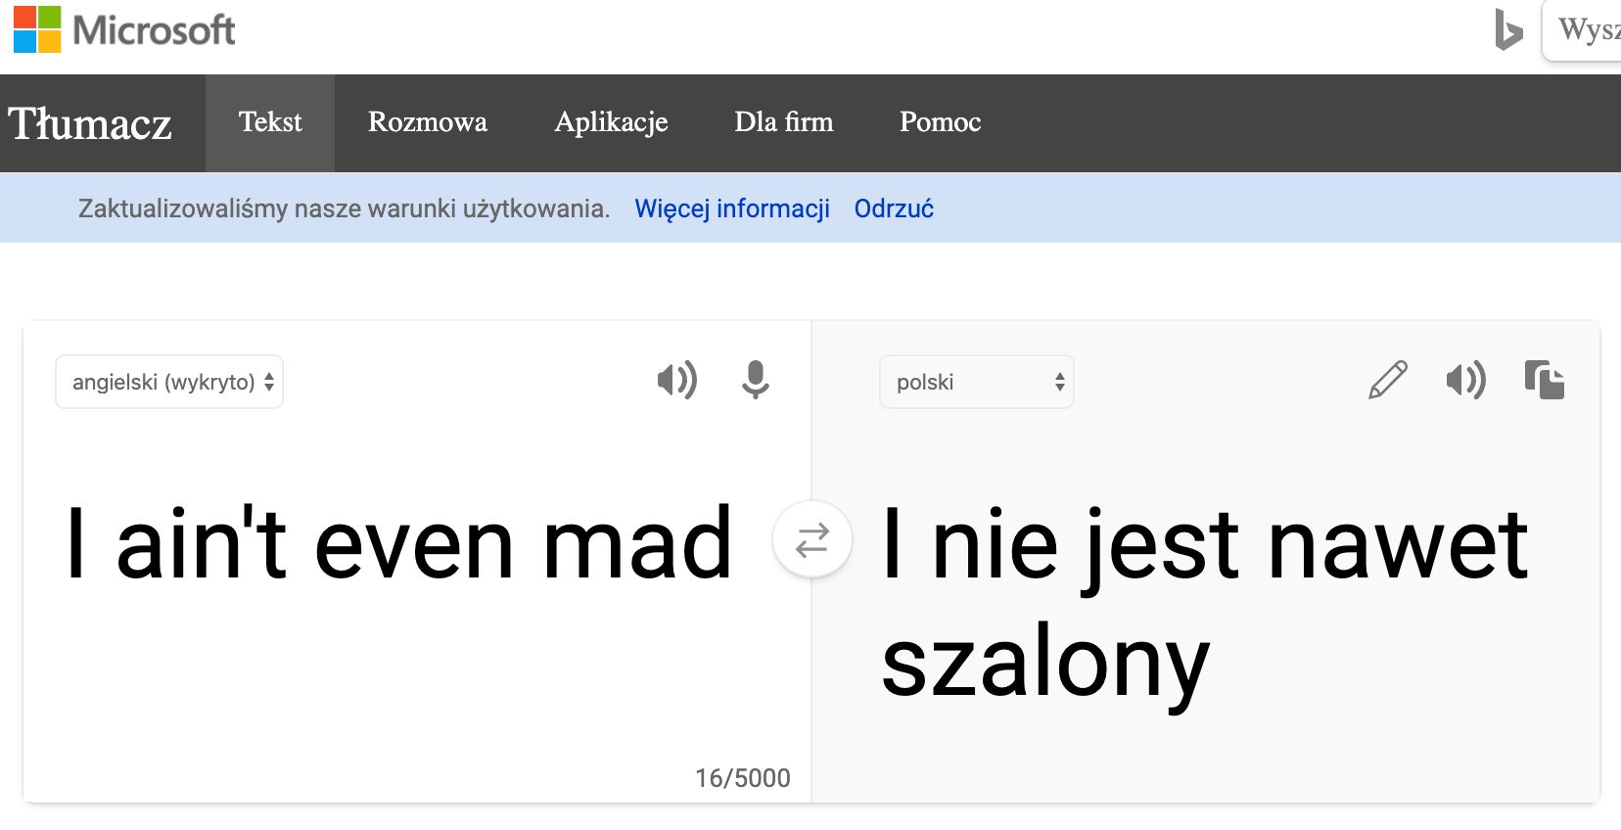Listen to the Polish translation
1621x830 pixels.
[x=1464, y=382]
